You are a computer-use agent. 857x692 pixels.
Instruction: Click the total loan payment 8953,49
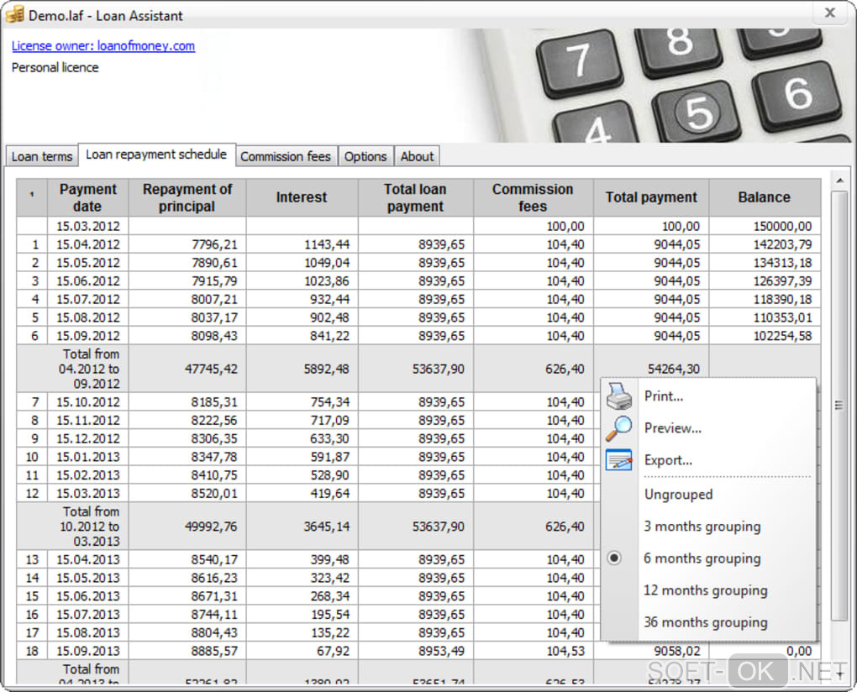coord(441,651)
